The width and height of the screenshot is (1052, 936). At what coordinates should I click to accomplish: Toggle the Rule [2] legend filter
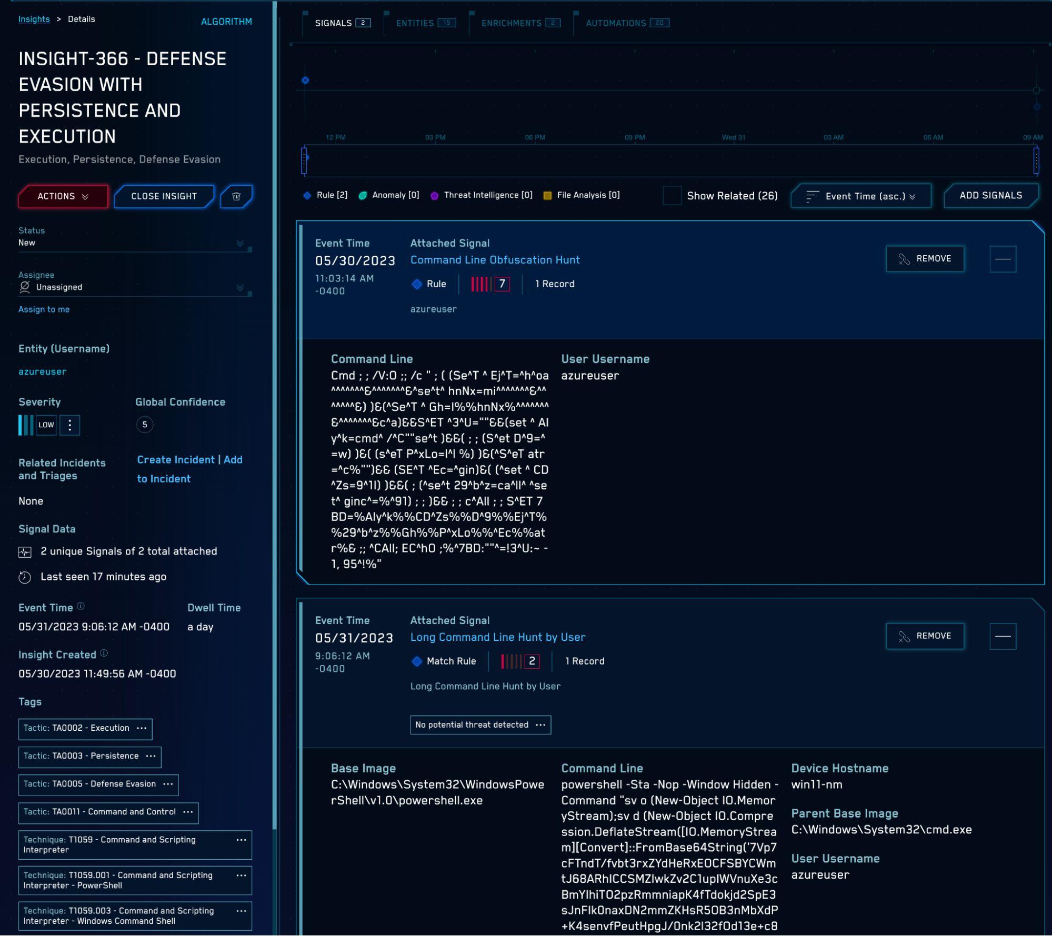pos(326,195)
